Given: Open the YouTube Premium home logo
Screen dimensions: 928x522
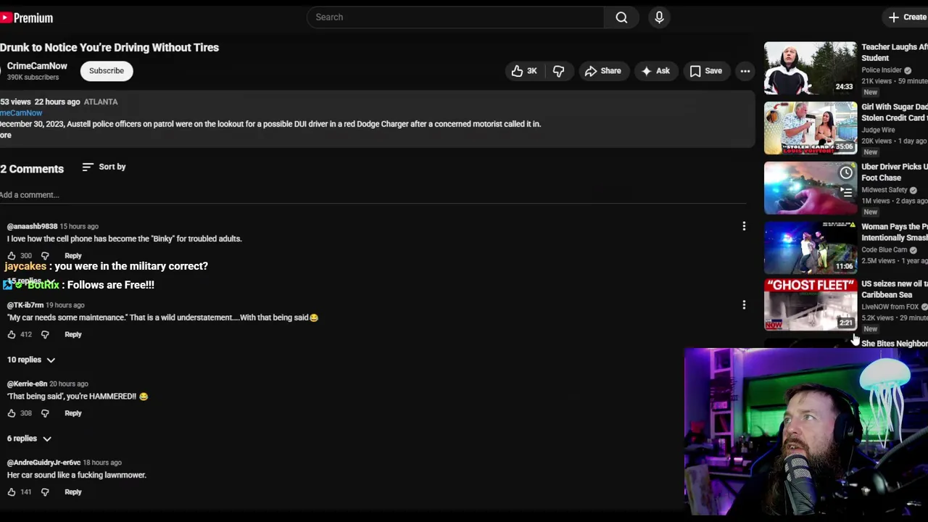Looking at the screenshot, I should pos(27,17).
